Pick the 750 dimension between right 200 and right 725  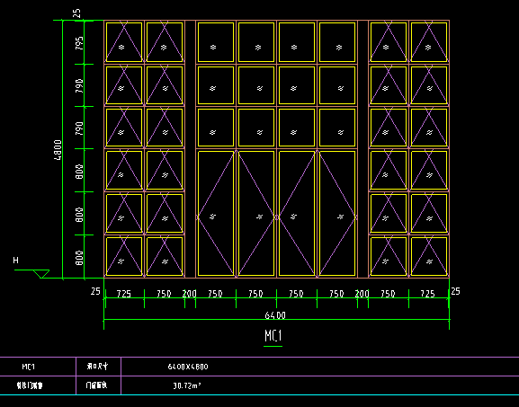tap(388, 294)
